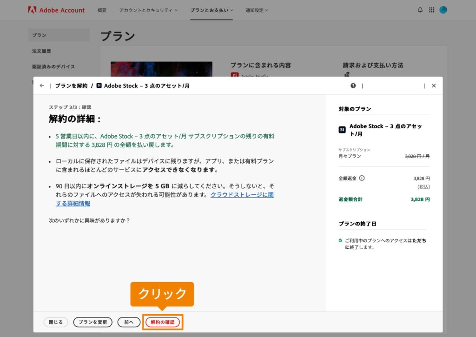This screenshot has height=337, width=476.
Task: Select 認証済みのデバイス in the sidebar
Action: pyautogui.click(x=53, y=66)
